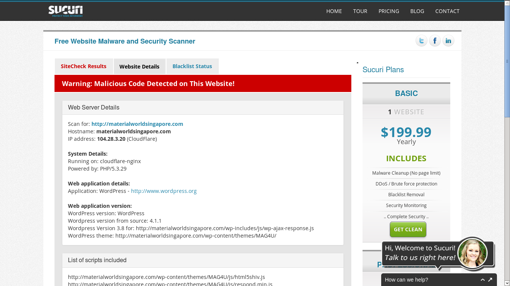Click the 'Sucuri Plans' sidebar heading
This screenshot has height=286, width=510.
pos(383,70)
